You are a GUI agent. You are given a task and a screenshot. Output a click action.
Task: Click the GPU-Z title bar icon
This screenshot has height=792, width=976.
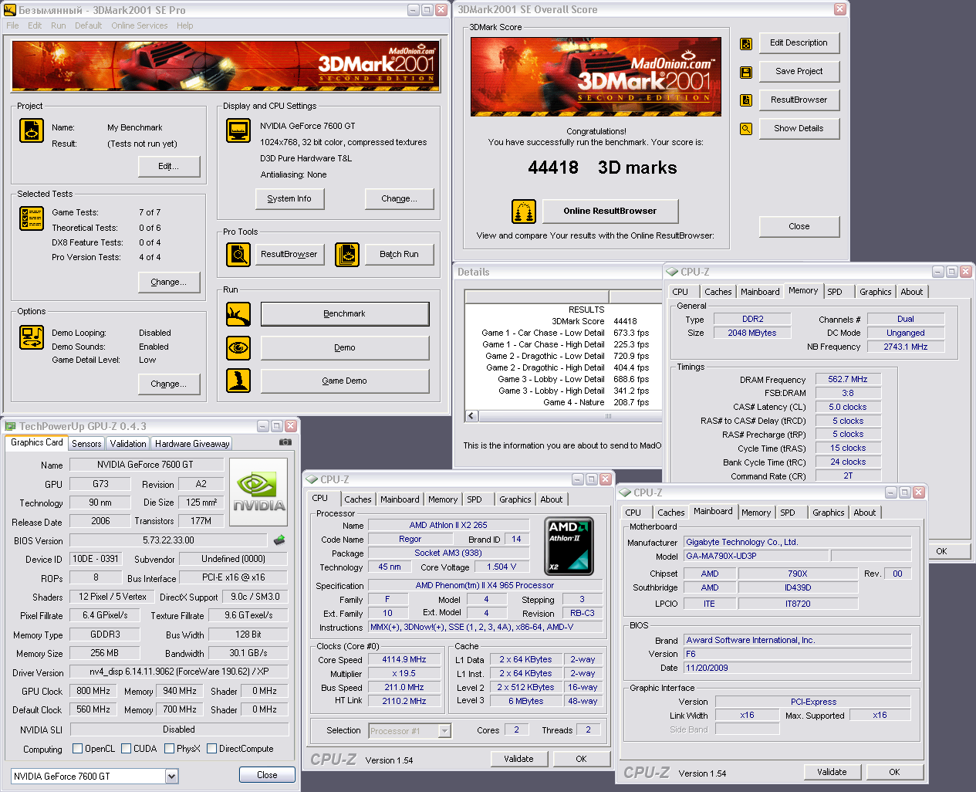click(11, 426)
